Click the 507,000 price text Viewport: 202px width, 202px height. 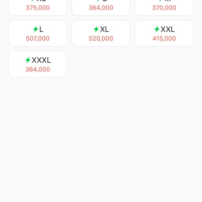point(38,38)
